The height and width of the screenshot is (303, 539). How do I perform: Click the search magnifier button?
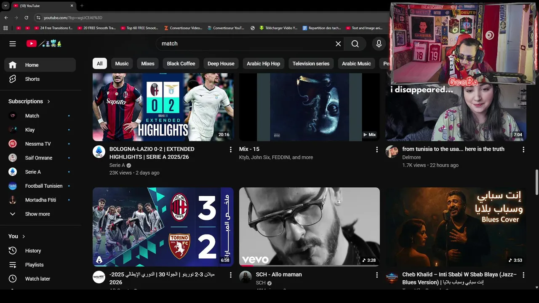click(355, 43)
